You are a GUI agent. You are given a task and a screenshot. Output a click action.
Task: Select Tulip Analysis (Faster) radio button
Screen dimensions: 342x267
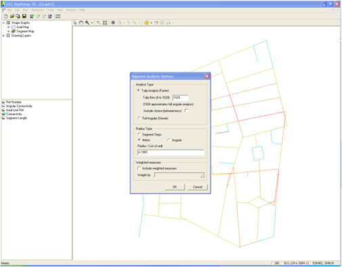click(139, 90)
